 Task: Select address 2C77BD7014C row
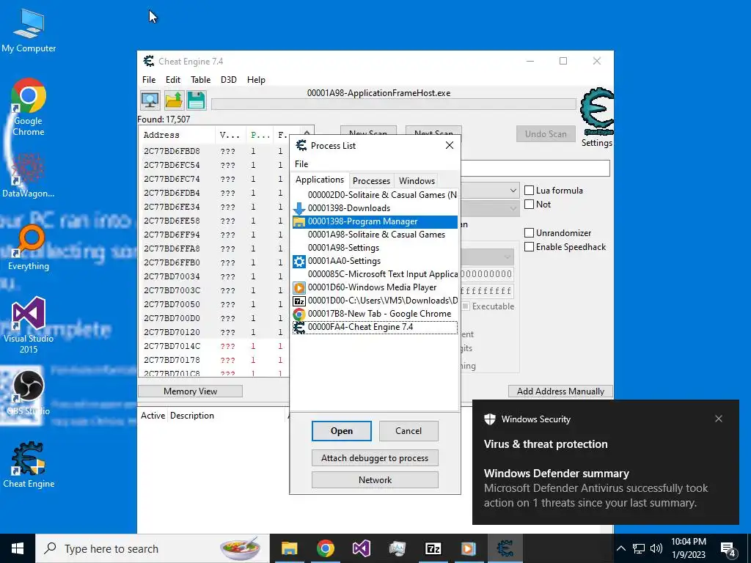pos(213,346)
